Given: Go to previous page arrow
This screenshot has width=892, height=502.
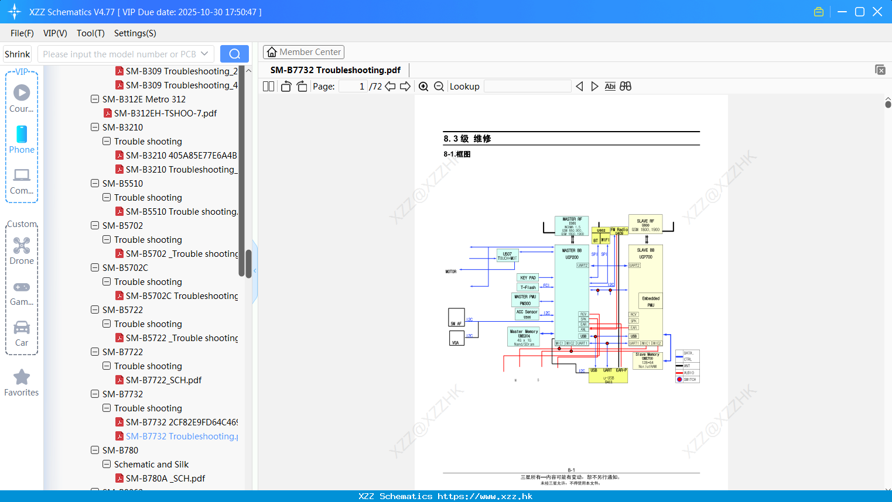Looking at the screenshot, I should [390, 86].
